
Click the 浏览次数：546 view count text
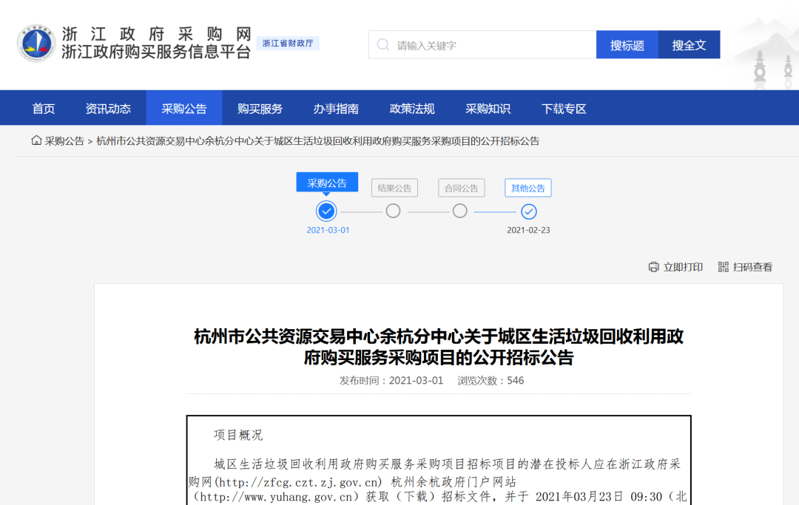(x=490, y=380)
